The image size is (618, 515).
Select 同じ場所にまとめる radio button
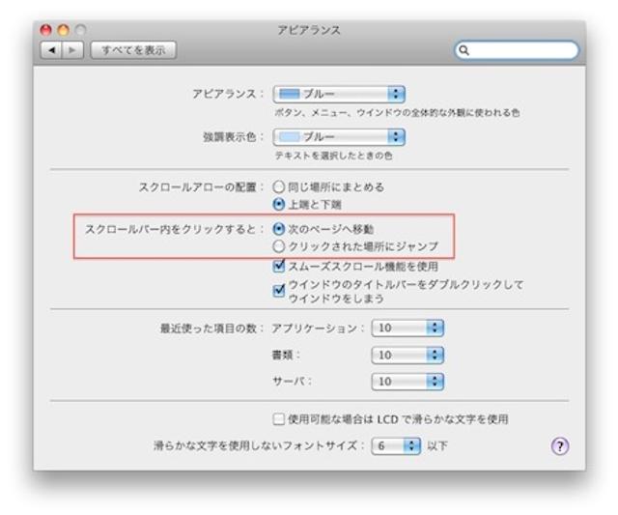point(279,187)
